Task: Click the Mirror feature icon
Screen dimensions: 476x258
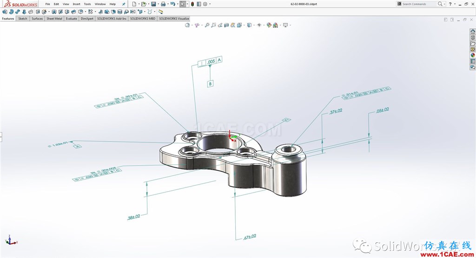Action: click(x=132, y=12)
